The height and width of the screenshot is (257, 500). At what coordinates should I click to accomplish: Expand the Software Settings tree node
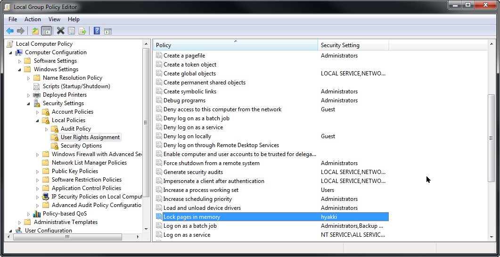(20, 61)
